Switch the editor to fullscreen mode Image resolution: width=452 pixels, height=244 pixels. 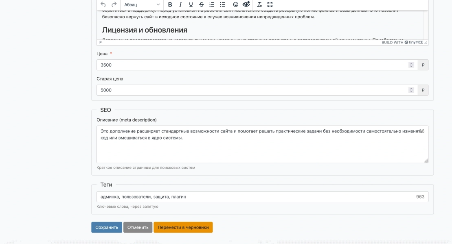[270, 4]
